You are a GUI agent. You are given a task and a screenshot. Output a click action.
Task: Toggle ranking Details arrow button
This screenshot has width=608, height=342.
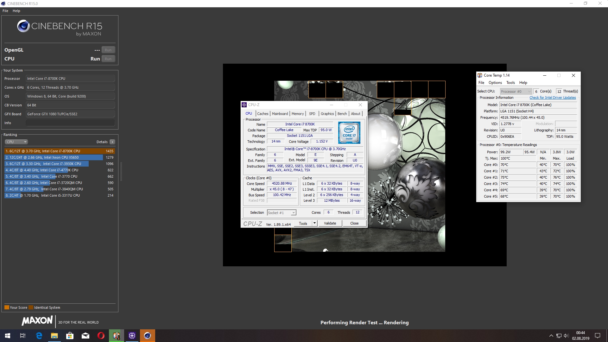(x=112, y=142)
